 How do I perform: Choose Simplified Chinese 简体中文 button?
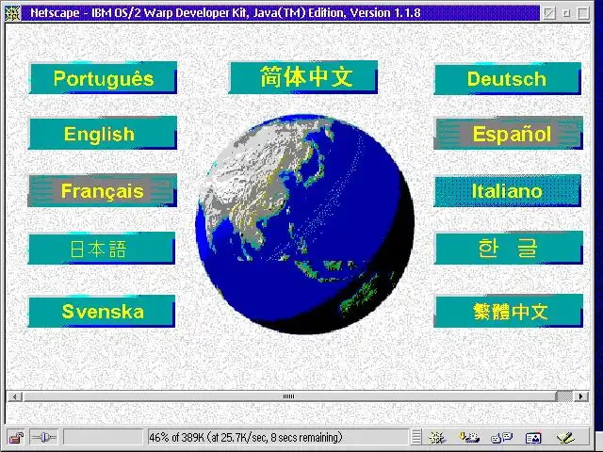click(x=303, y=77)
